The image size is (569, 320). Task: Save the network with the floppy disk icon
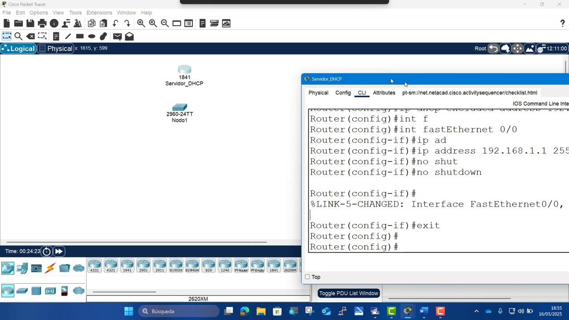(30, 24)
